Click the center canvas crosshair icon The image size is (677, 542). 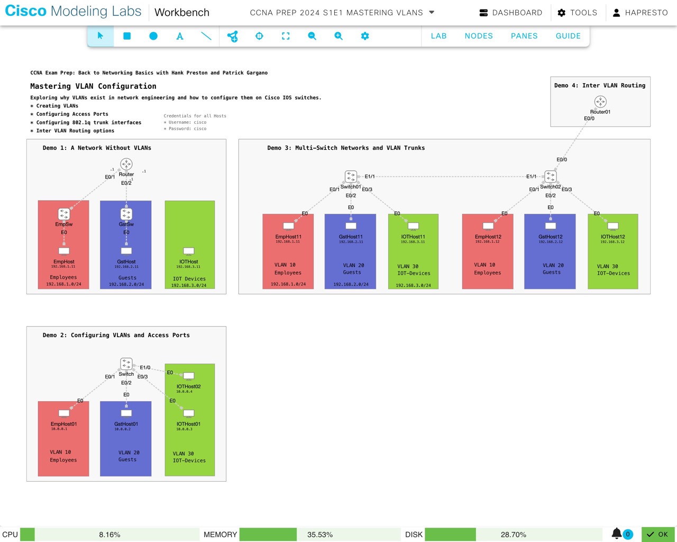tap(259, 36)
